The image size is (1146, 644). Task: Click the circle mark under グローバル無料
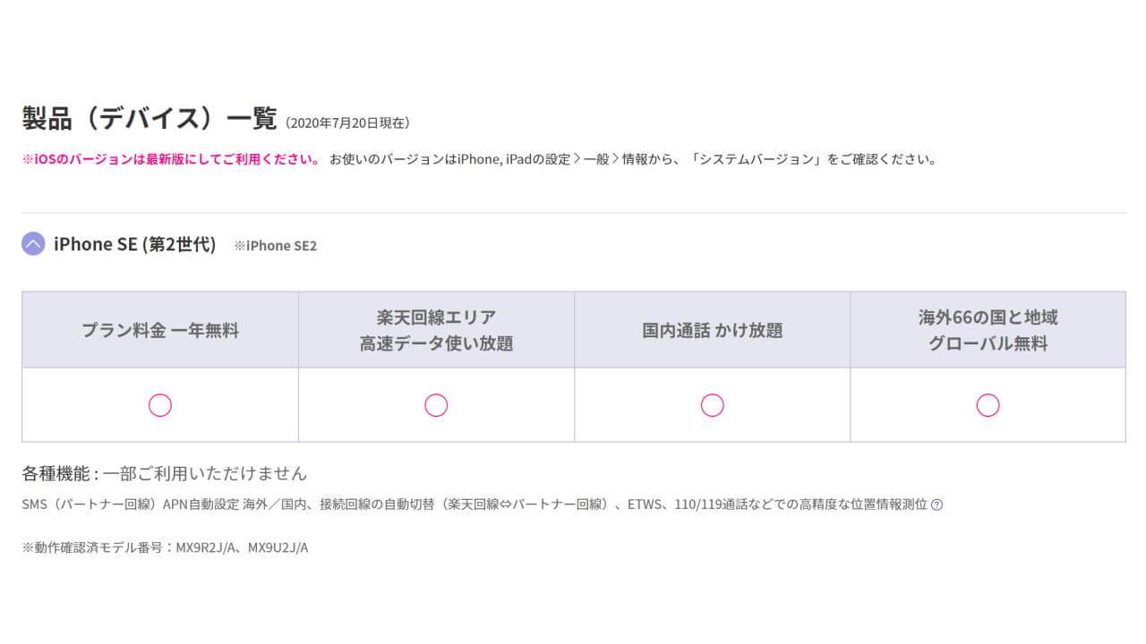(x=988, y=405)
